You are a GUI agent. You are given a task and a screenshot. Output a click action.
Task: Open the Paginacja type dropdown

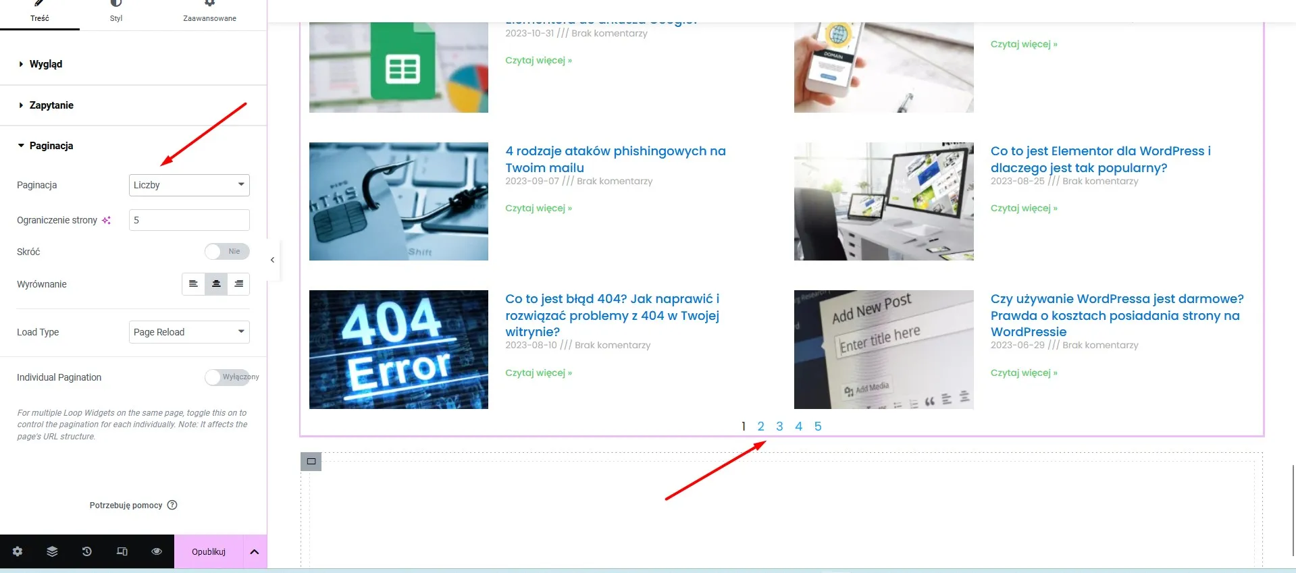189,185
